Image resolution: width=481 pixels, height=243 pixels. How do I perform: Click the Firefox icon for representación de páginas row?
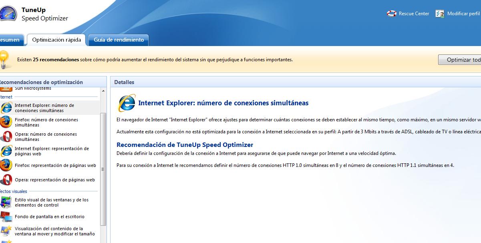(x=6, y=165)
